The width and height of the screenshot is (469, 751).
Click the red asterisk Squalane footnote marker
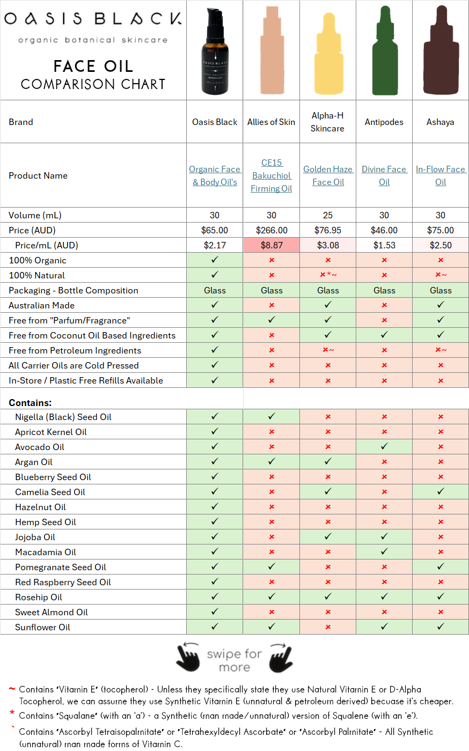[11, 713]
